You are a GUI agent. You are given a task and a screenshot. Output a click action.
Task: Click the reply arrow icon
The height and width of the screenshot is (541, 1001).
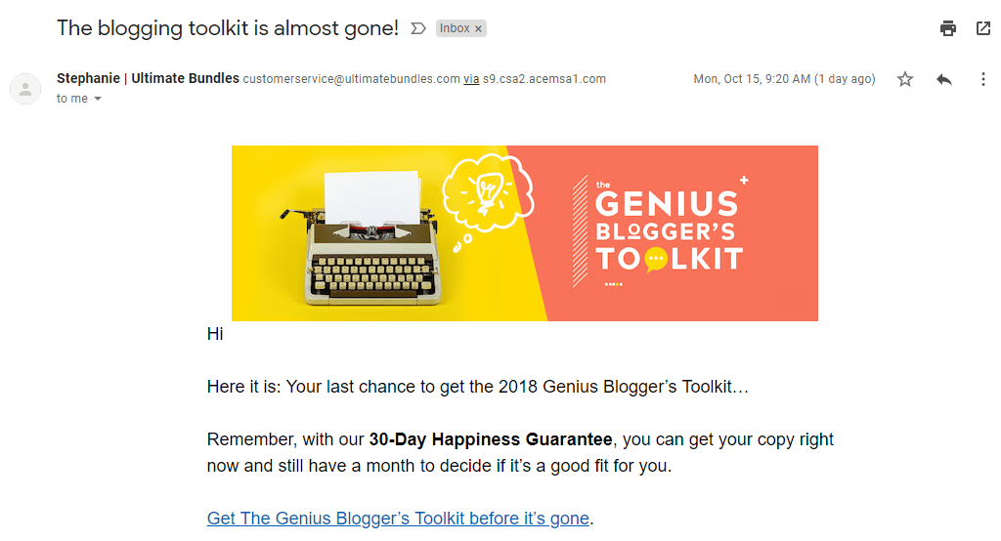943,79
